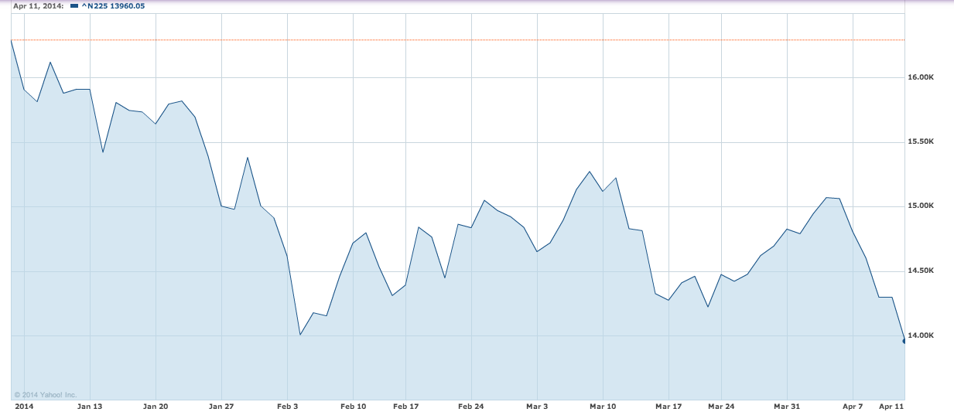954x412 pixels.
Task: Click the 15.00K price axis label
Action: coord(922,206)
